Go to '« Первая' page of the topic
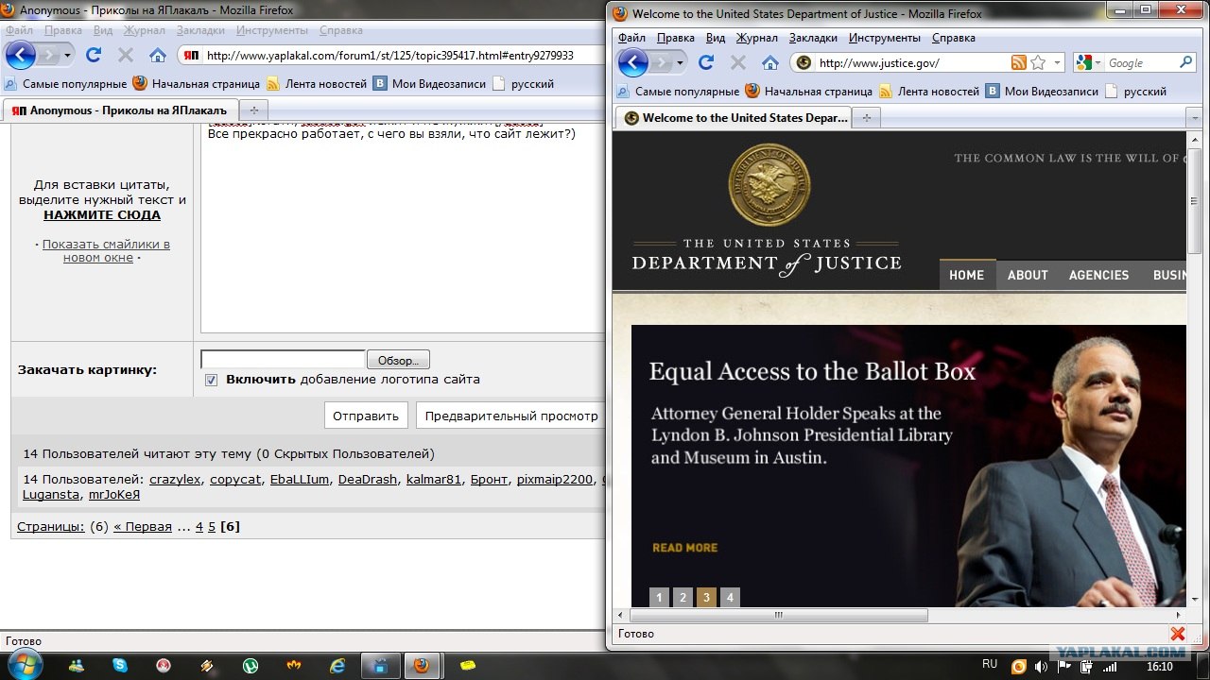 tap(143, 526)
